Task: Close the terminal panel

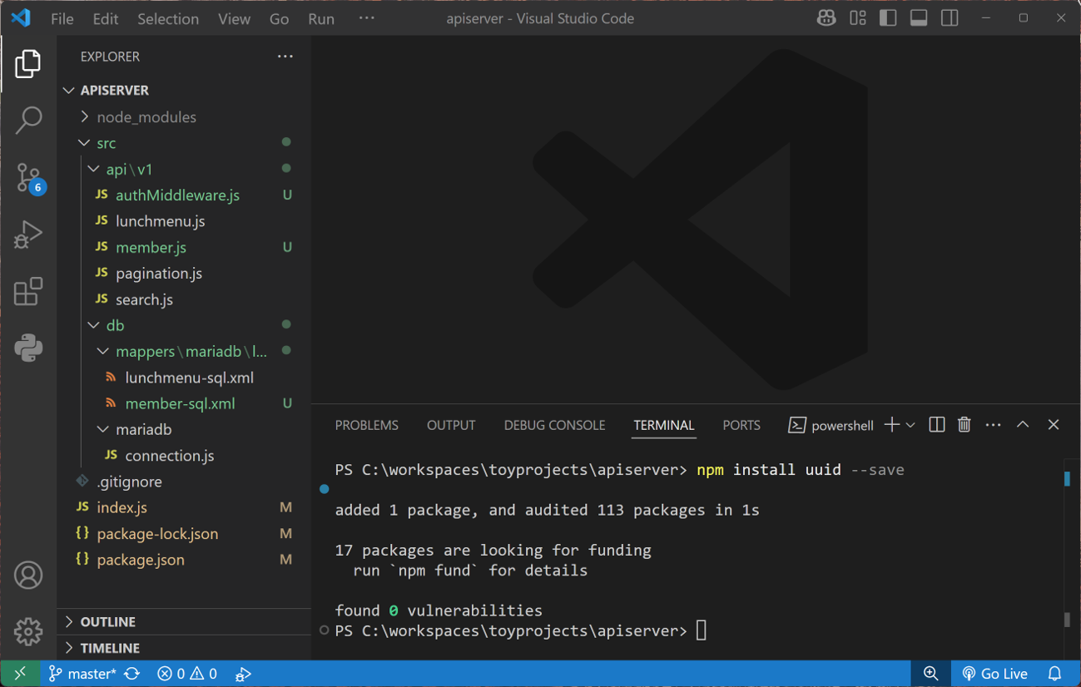Action: click(1054, 425)
